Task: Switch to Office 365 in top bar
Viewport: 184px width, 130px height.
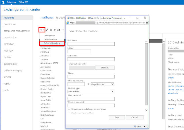Action: [23, 2]
